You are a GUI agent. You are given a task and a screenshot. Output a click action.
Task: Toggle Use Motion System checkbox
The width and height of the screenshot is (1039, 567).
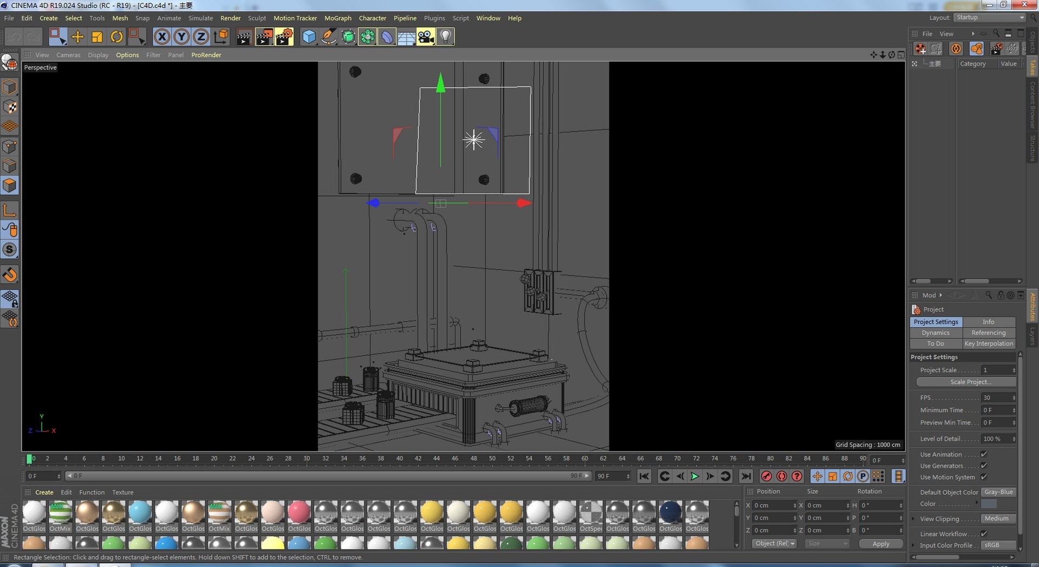tap(984, 477)
